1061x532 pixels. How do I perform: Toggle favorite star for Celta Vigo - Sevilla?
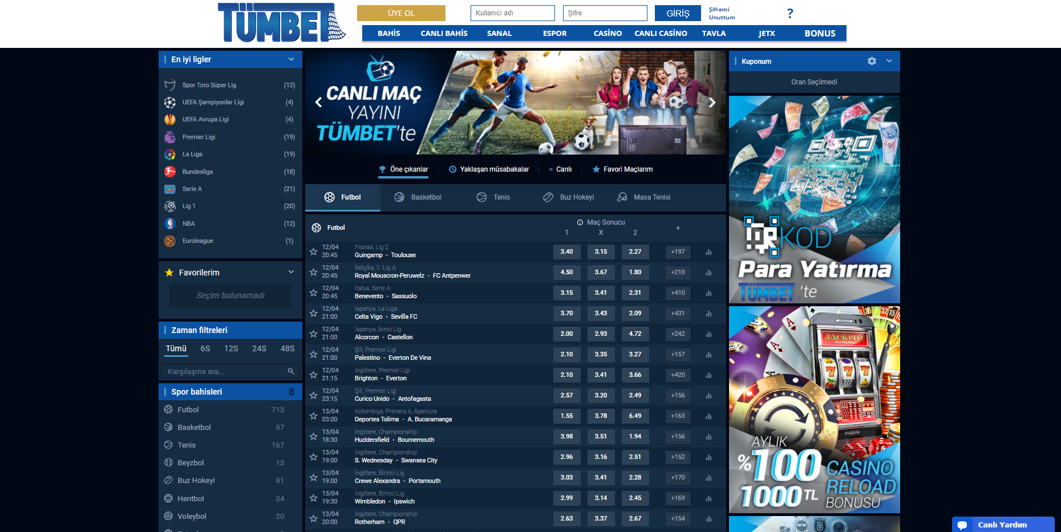pyautogui.click(x=313, y=313)
